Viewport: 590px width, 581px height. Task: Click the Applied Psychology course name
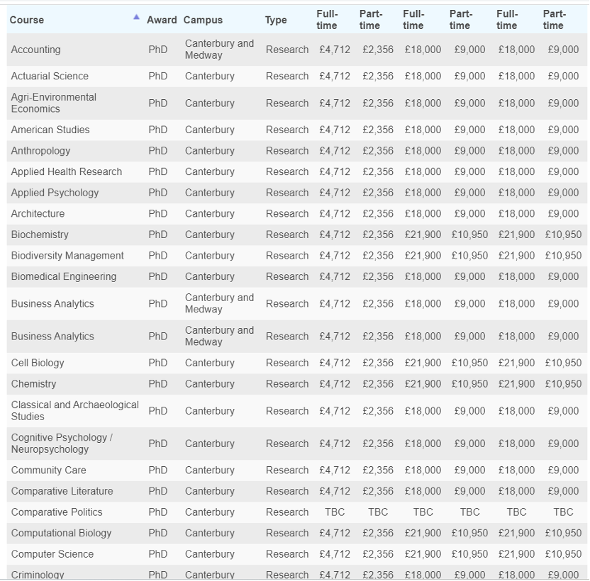[x=55, y=193]
